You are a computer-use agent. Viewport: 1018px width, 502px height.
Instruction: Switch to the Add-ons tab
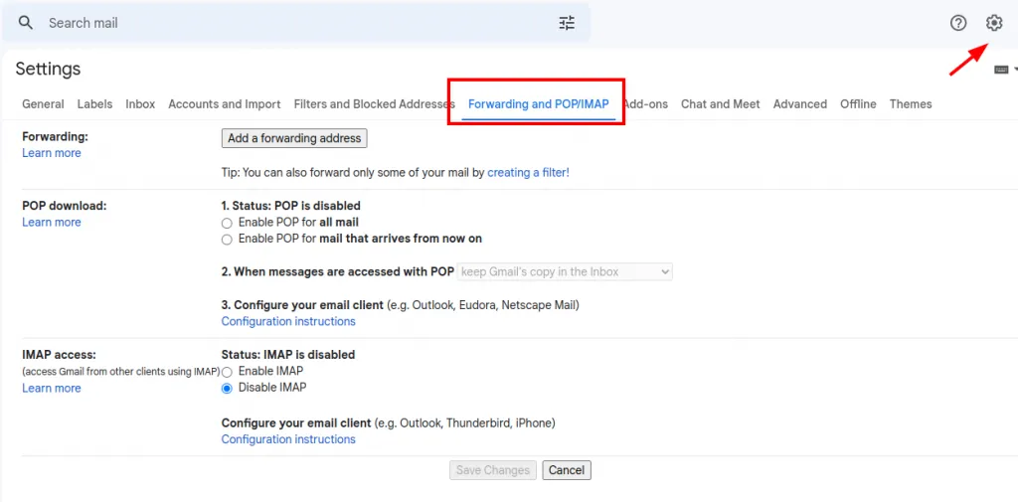645,104
